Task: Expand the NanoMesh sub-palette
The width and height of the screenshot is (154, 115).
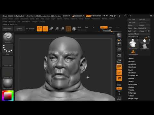Action: [132, 67]
